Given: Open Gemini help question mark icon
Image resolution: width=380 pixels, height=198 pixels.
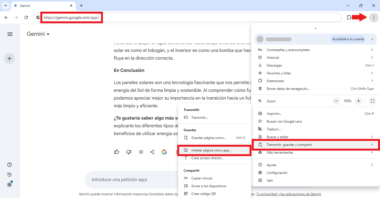Looking at the screenshot, I should pos(9,165).
